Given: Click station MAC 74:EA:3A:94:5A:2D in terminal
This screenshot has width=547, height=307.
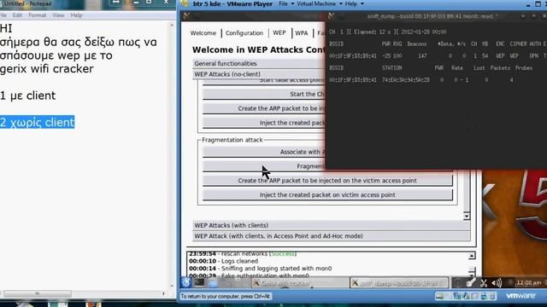Looking at the screenshot, I should coord(406,80).
